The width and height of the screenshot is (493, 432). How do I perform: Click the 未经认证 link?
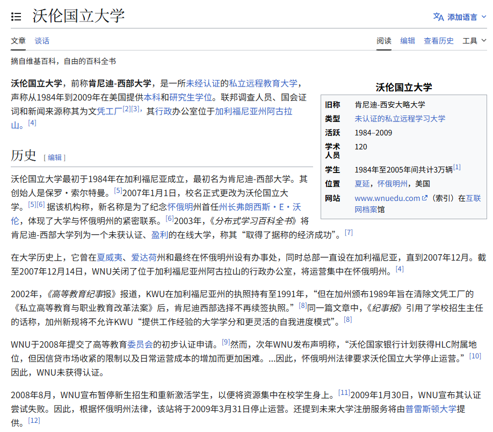(x=203, y=83)
